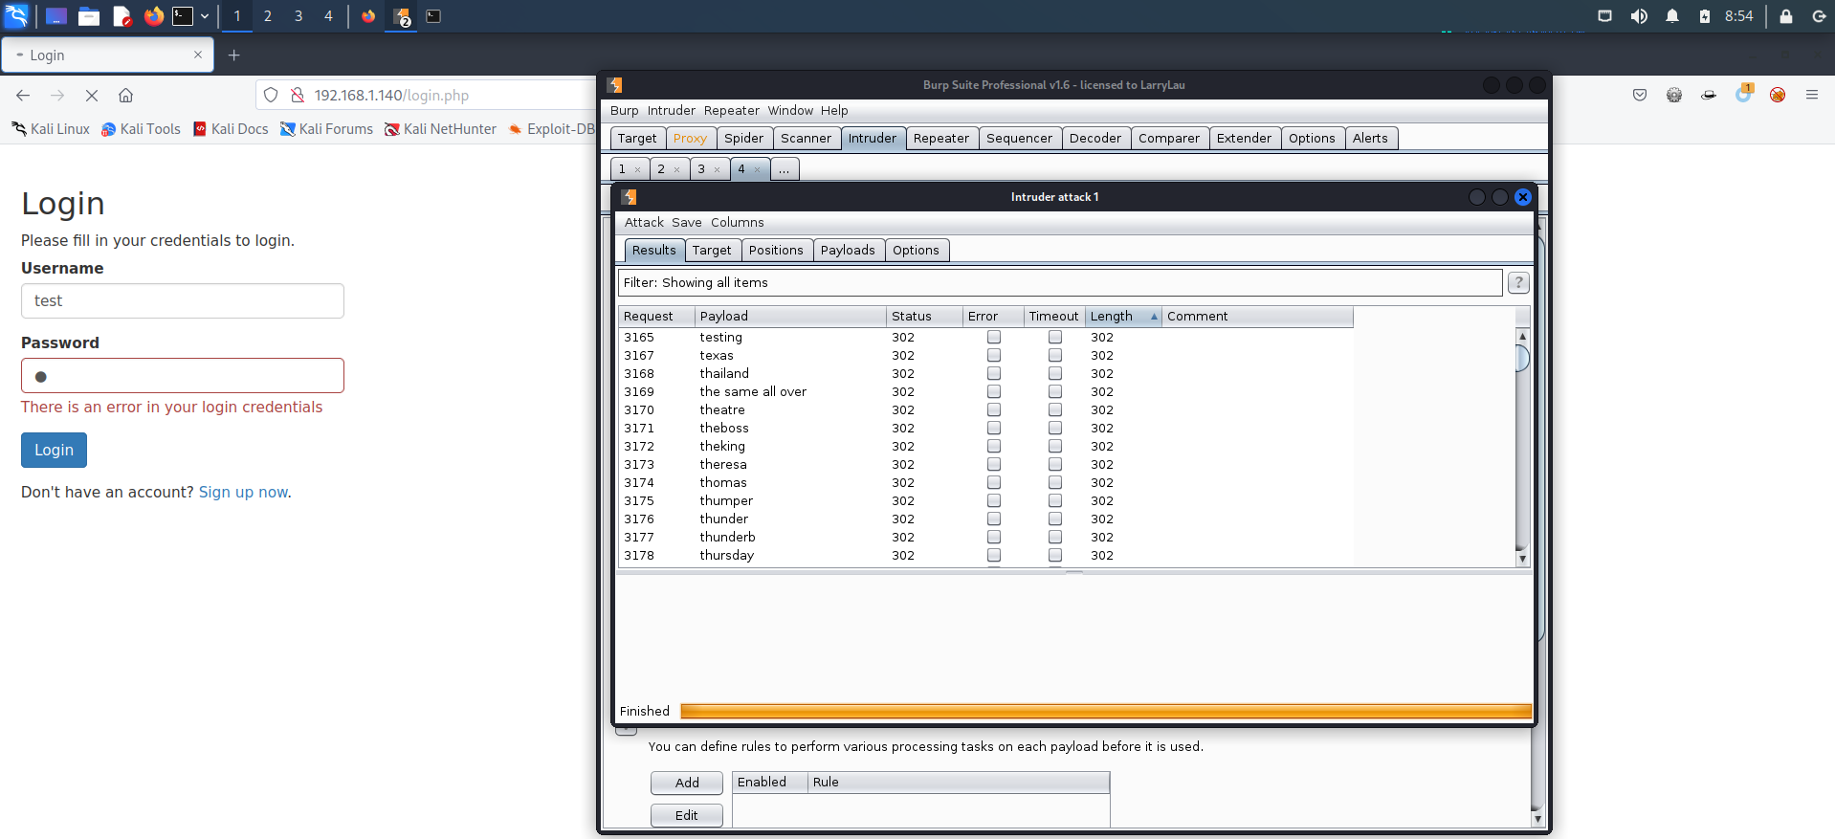Open the Firefox application menu (hamburger)
The width and height of the screenshot is (1835, 839).
coord(1811,95)
